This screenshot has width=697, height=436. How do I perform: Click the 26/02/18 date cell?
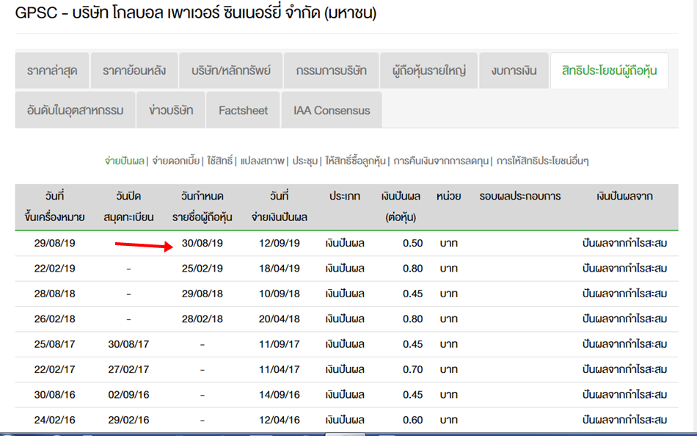55,319
